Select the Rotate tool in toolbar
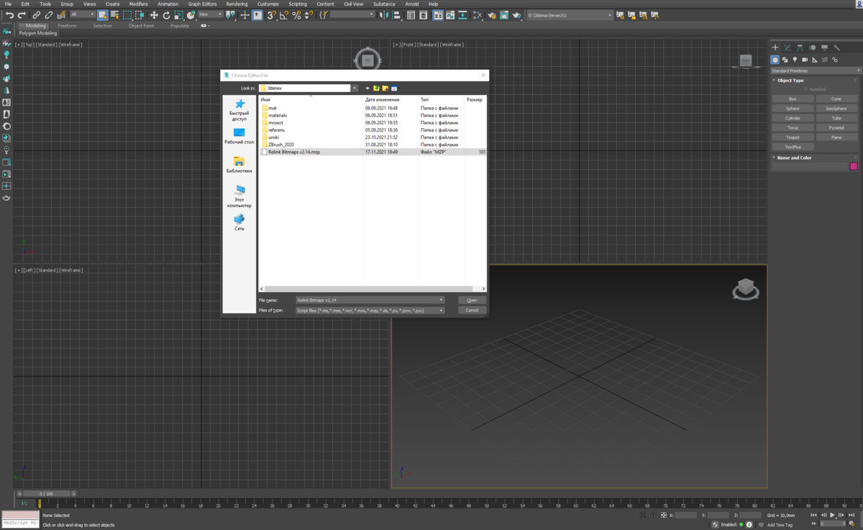Viewport: 863px width, 530px height. point(166,15)
